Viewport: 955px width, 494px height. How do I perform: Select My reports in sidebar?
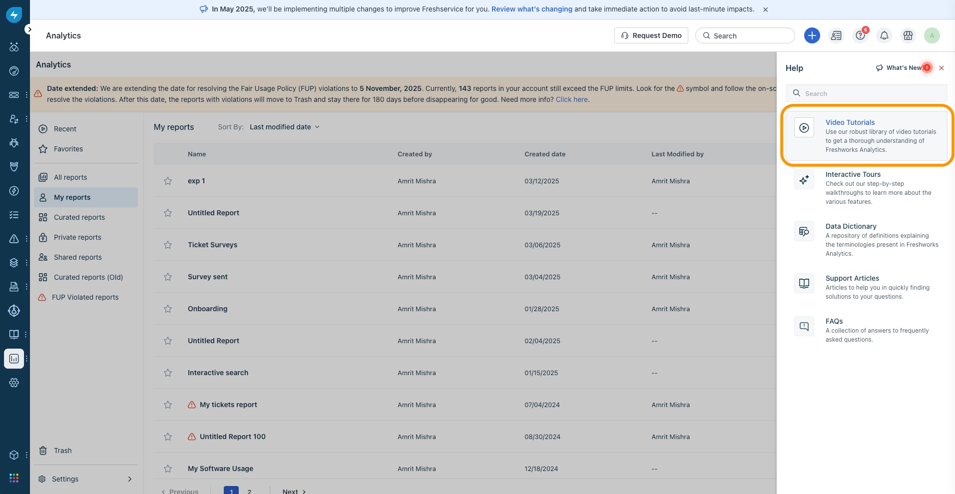[86, 197]
